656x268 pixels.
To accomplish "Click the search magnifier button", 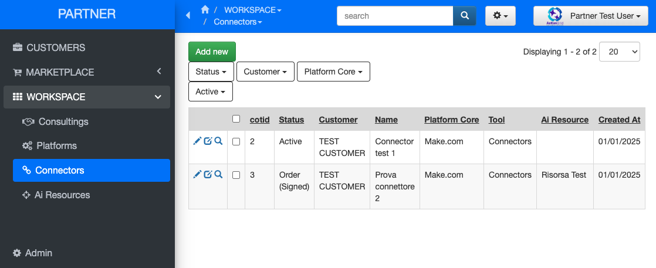I will (x=464, y=16).
